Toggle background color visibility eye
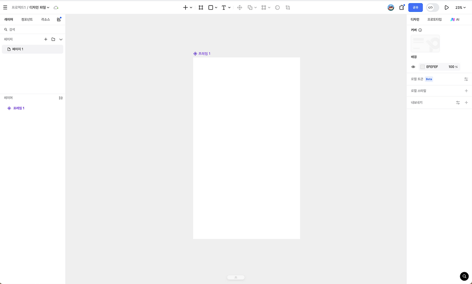Viewport: 472px width, 284px height. click(x=413, y=67)
